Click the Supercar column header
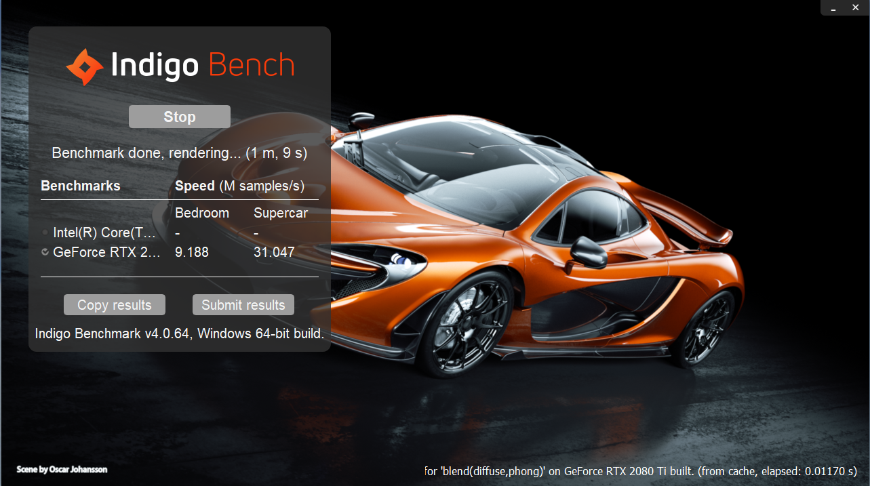Image resolution: width=870 pixels, height=486 pixels. 281,213
